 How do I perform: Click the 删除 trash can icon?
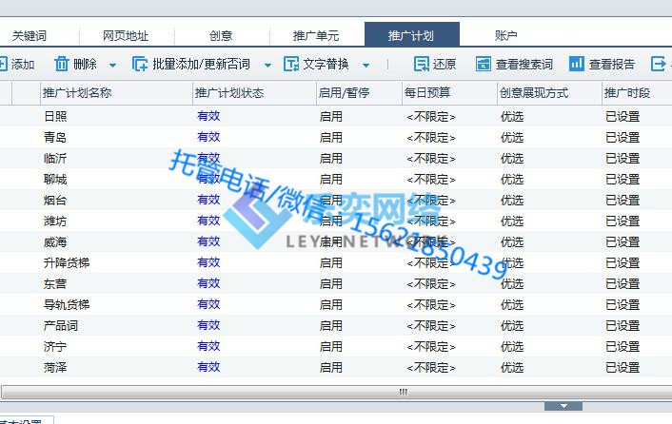click(x=61, y=65)
